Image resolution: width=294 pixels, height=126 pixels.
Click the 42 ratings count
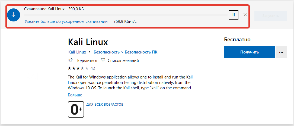pyautogui.click(x=93, y=68)
